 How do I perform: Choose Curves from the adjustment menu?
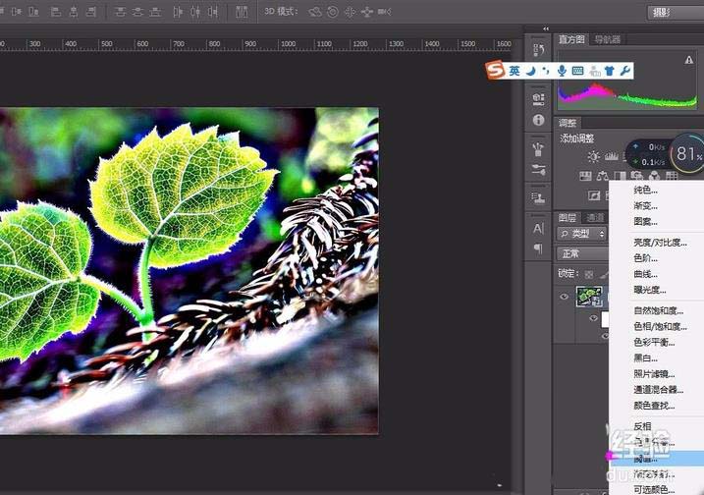[x=645, y=274]
